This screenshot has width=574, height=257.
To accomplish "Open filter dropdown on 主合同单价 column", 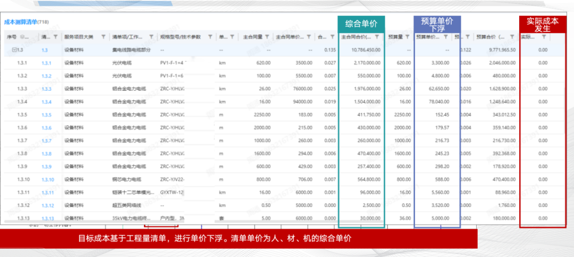I will 308,37.
